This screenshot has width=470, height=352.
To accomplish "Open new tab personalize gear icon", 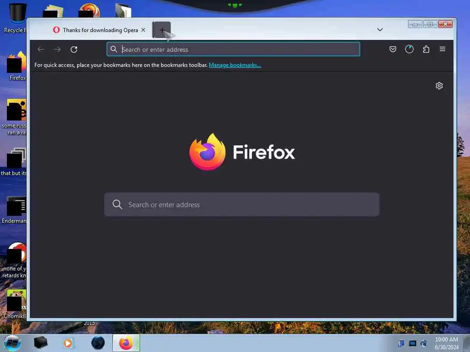I will pos(439,86).
